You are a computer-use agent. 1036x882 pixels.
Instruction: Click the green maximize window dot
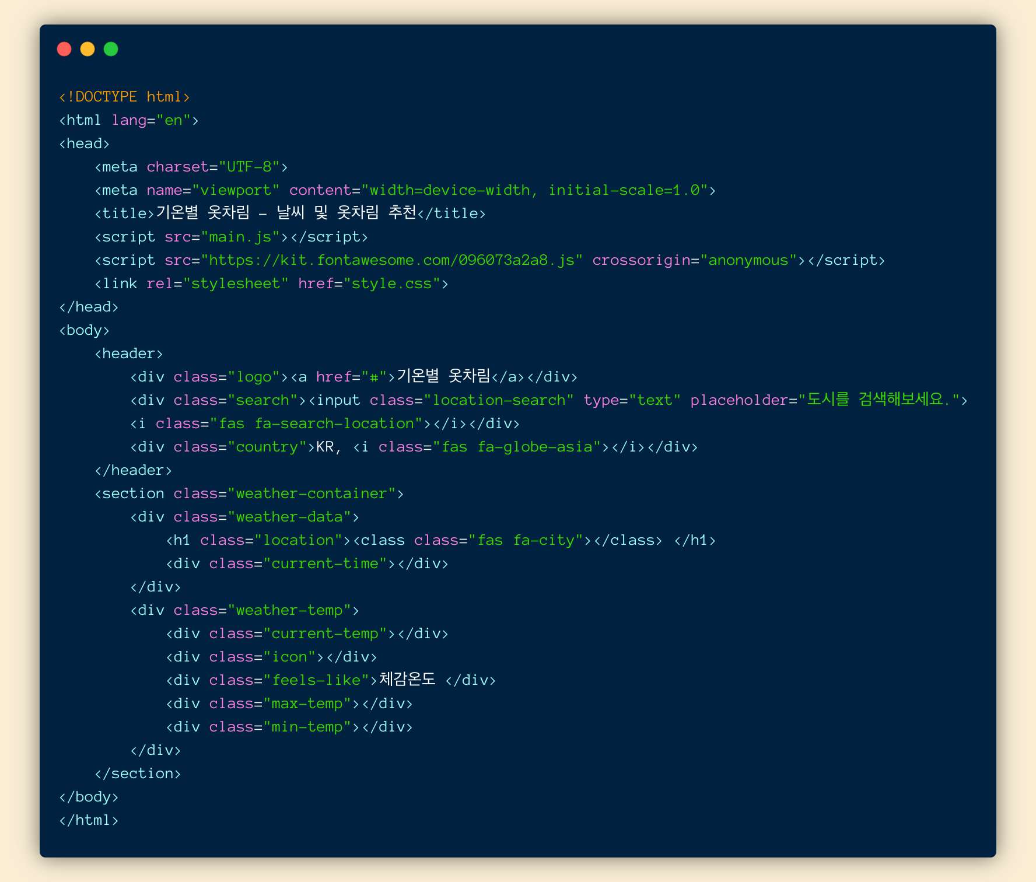111,49
